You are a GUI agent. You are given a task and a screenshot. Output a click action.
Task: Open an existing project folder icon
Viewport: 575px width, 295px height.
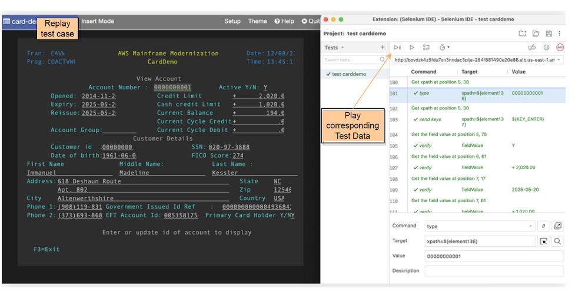pos(536,33)
